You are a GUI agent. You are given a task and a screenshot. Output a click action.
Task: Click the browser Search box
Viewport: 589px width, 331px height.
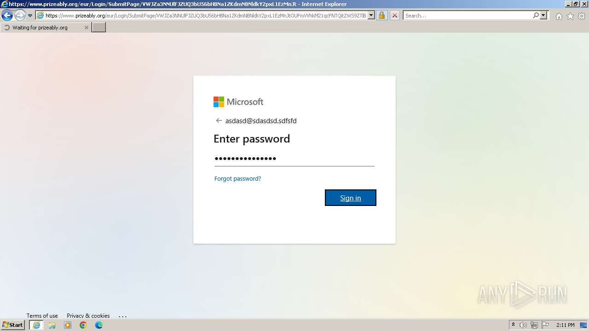[467, 16]
